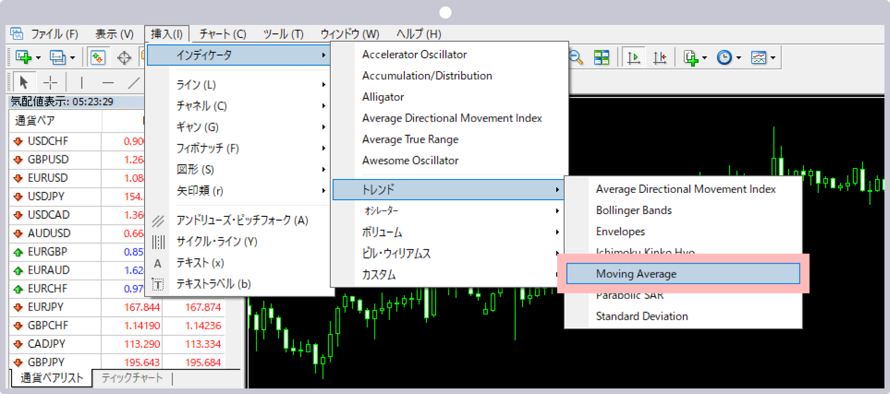Click the indicators list icon with plus
Viewport: 890px width, 394px height.
(x=691, y=58)
